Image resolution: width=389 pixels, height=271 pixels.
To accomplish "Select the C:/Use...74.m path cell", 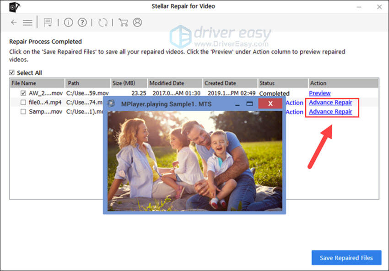I will click(84, 102).
